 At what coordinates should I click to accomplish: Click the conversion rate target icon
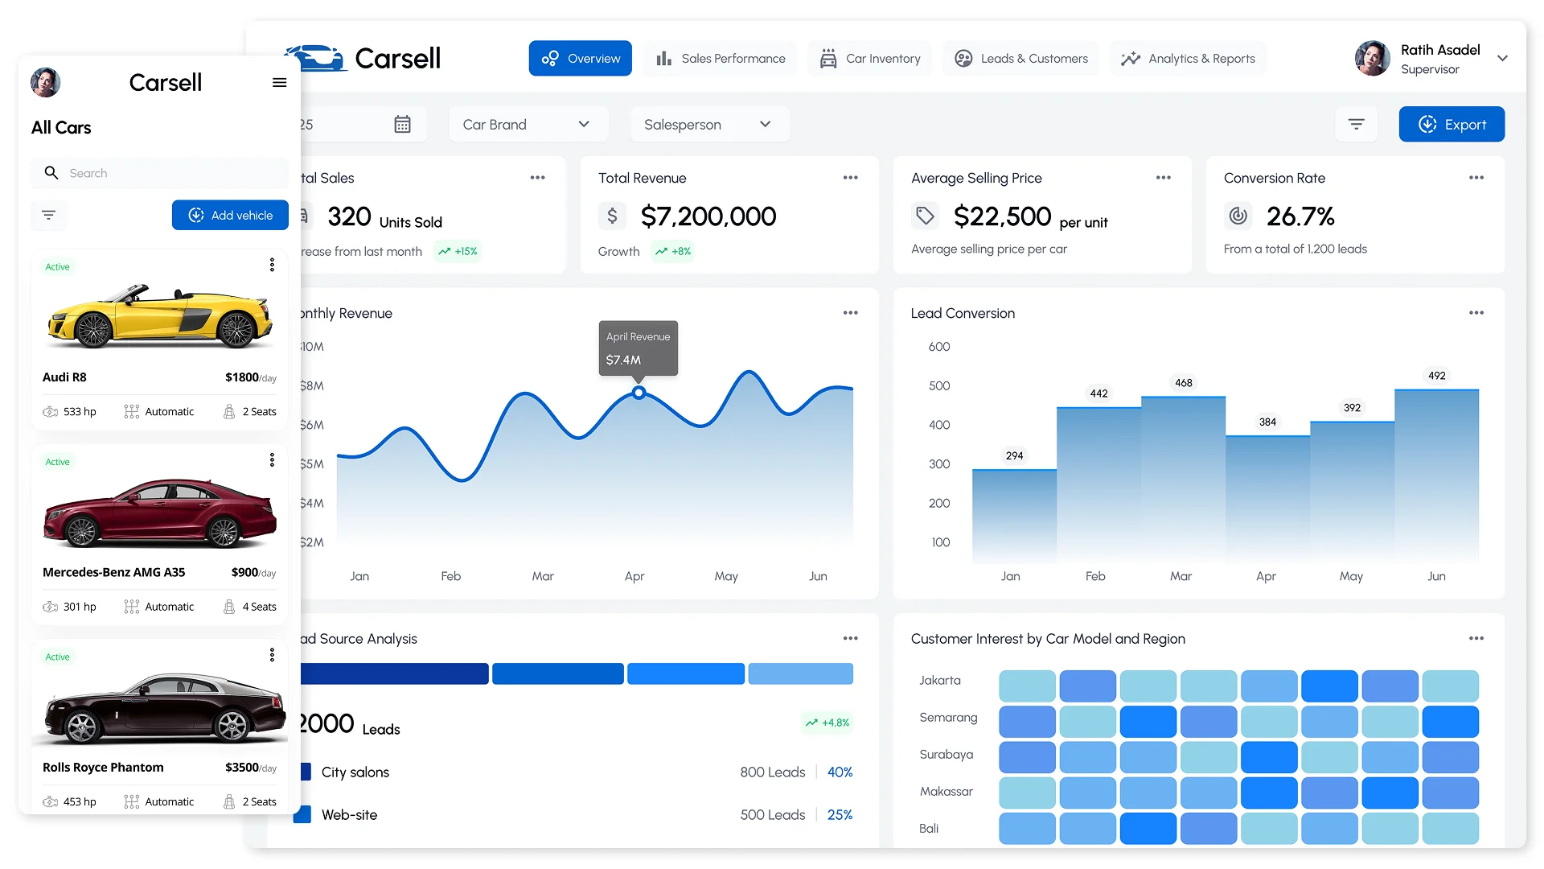tap(1238, 216)
